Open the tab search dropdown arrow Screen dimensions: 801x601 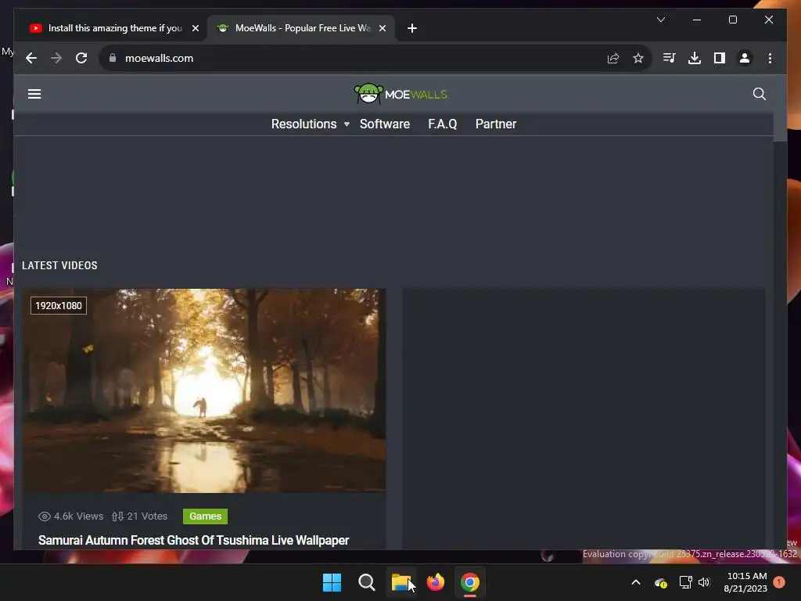pyautogui.click(x=660, y=20)
